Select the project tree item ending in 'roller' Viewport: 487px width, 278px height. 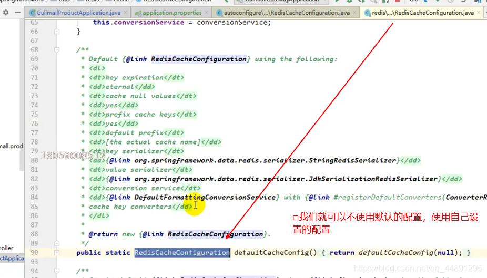[7, 248]
